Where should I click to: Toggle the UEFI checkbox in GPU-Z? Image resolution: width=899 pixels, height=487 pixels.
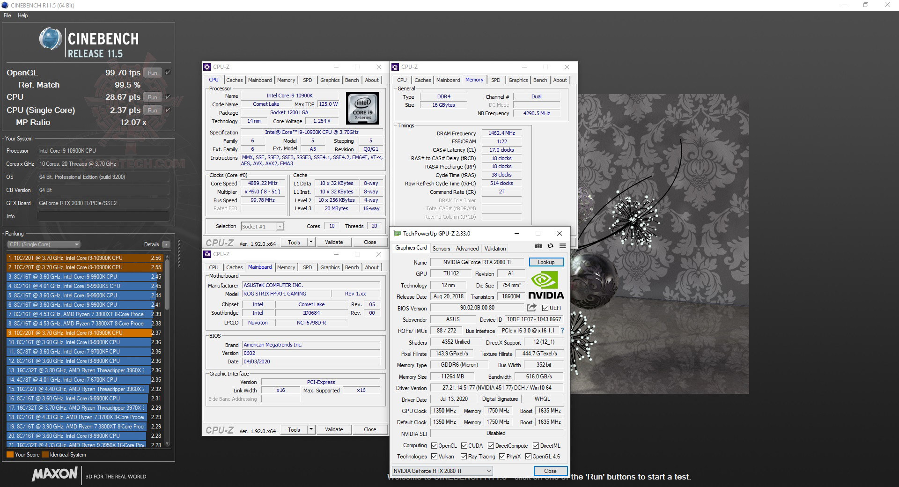(x=545, y=308)
